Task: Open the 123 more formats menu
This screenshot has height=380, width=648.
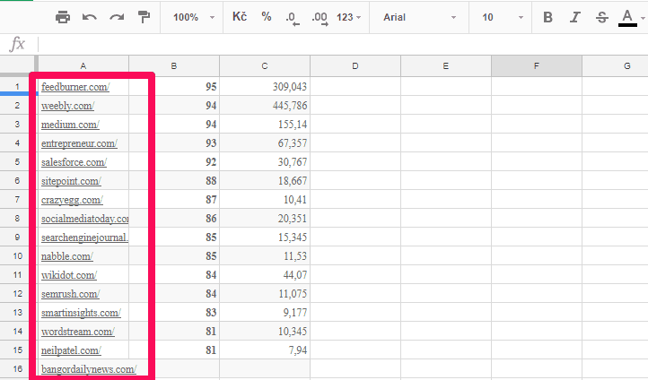Action: [349, 17]
